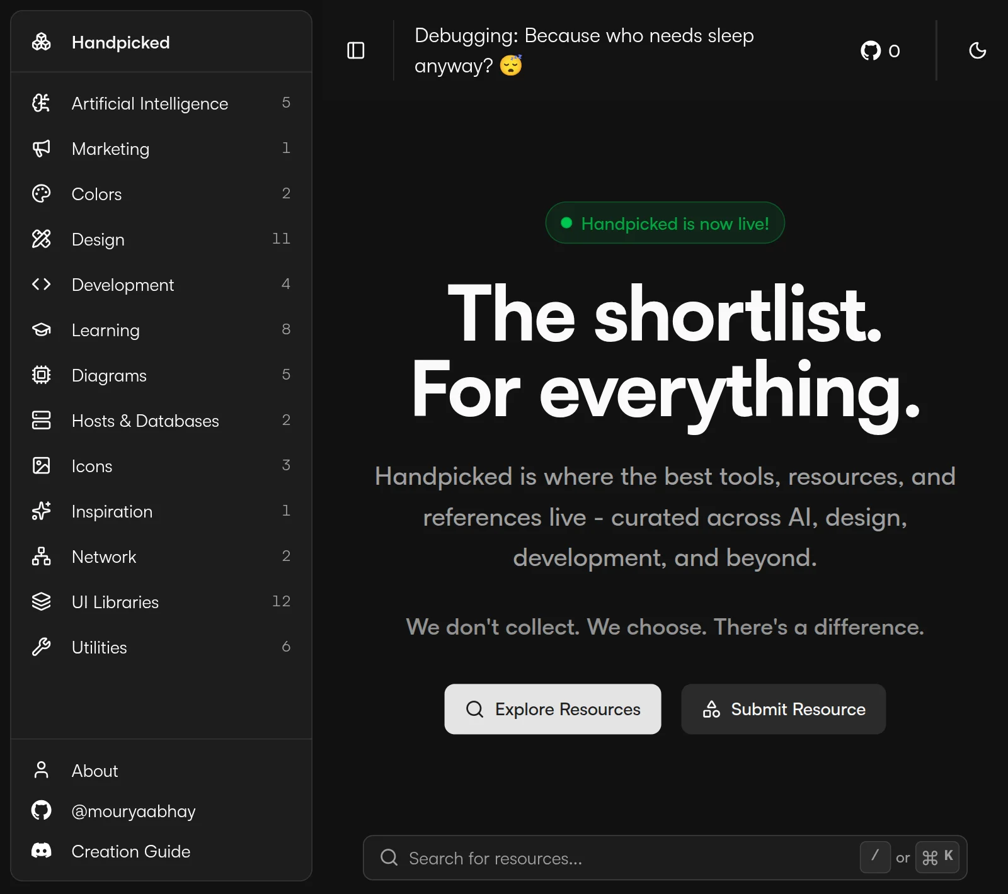Image resolution: width=1008 pixels, height=894 pixels.
Task: Click the Learning count 8
Action: tap(286, 329)
